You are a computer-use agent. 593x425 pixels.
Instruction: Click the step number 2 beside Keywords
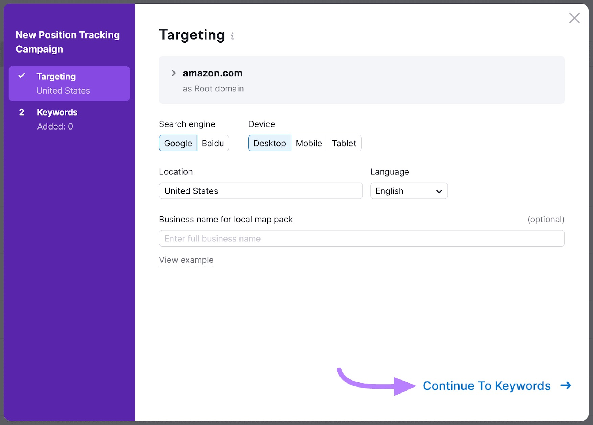pos(22,112)
